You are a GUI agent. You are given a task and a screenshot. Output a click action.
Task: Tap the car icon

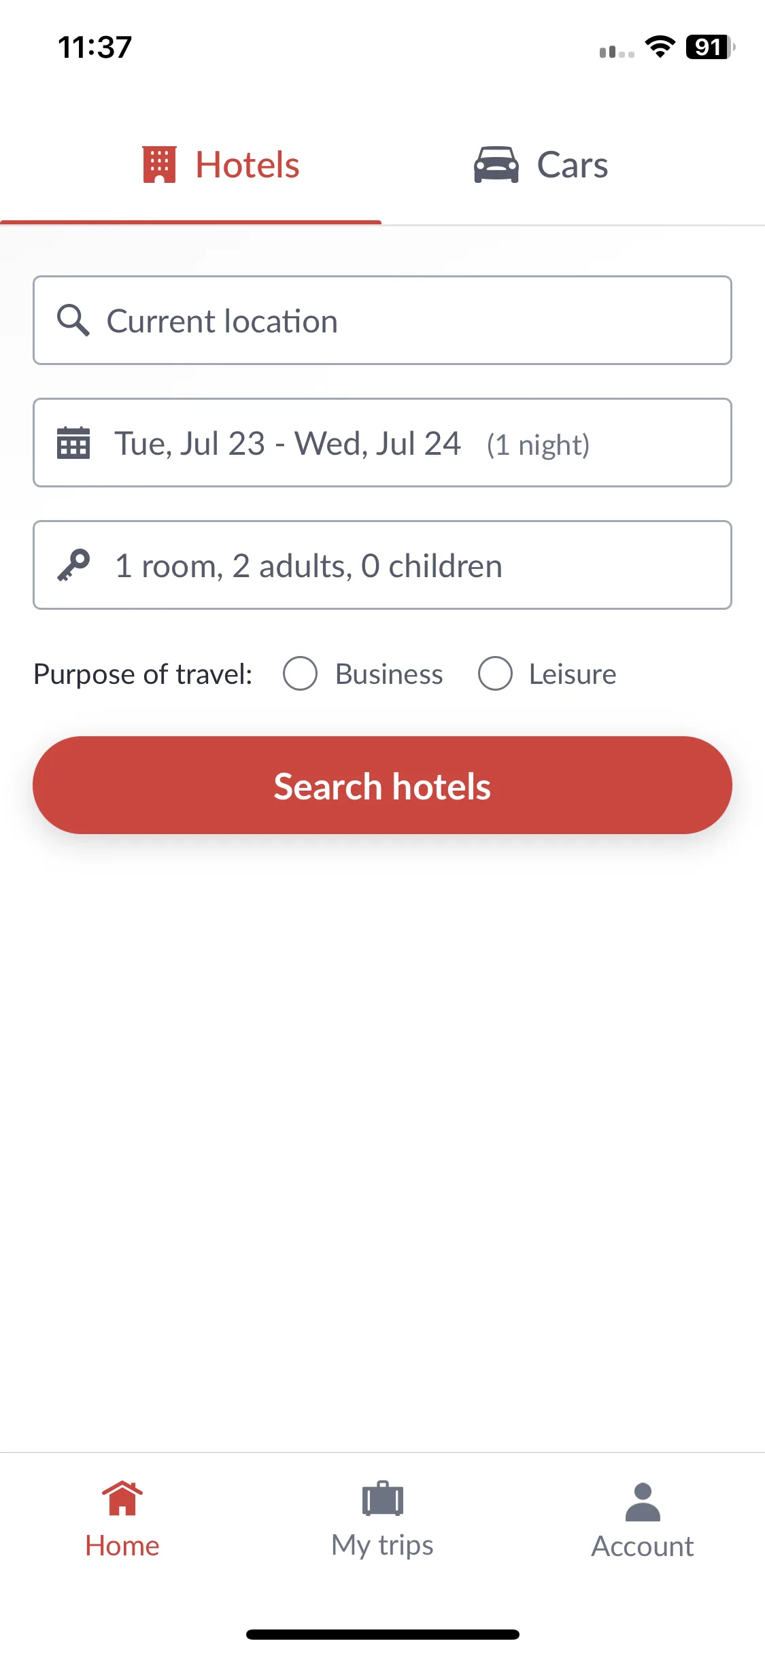click(x=496, y=165)
